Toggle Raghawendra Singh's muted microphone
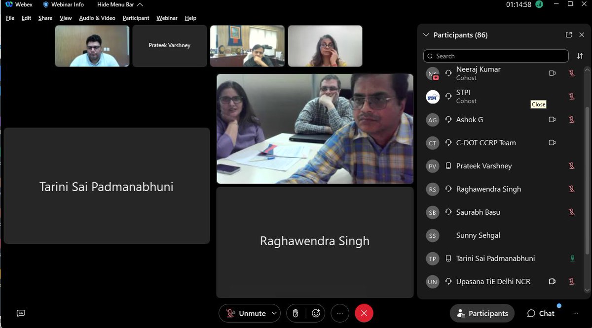Image resolution: width=592 pixels, height=328 pixels. click(x=572, y=189)
